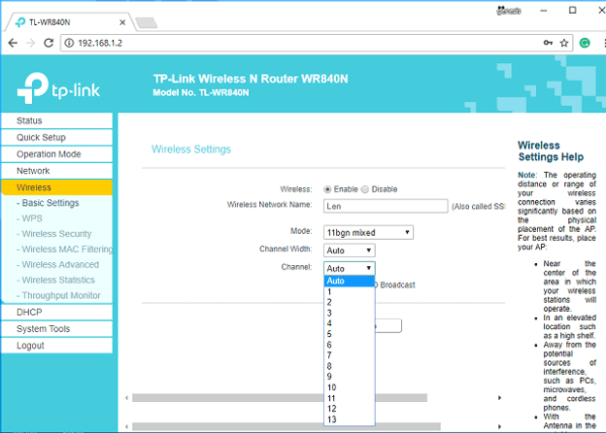This screenshot has width=606, height=433.
Task: Click the upper scrollbar left arrow
Action: tap(127, 398)
